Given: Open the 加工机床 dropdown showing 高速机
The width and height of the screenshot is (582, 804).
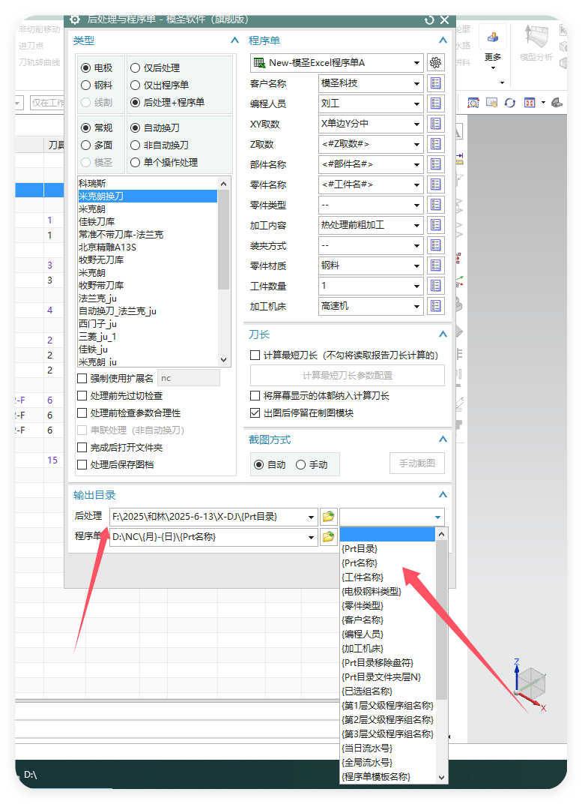Looking at the screenshot, I should click(371, 306).
